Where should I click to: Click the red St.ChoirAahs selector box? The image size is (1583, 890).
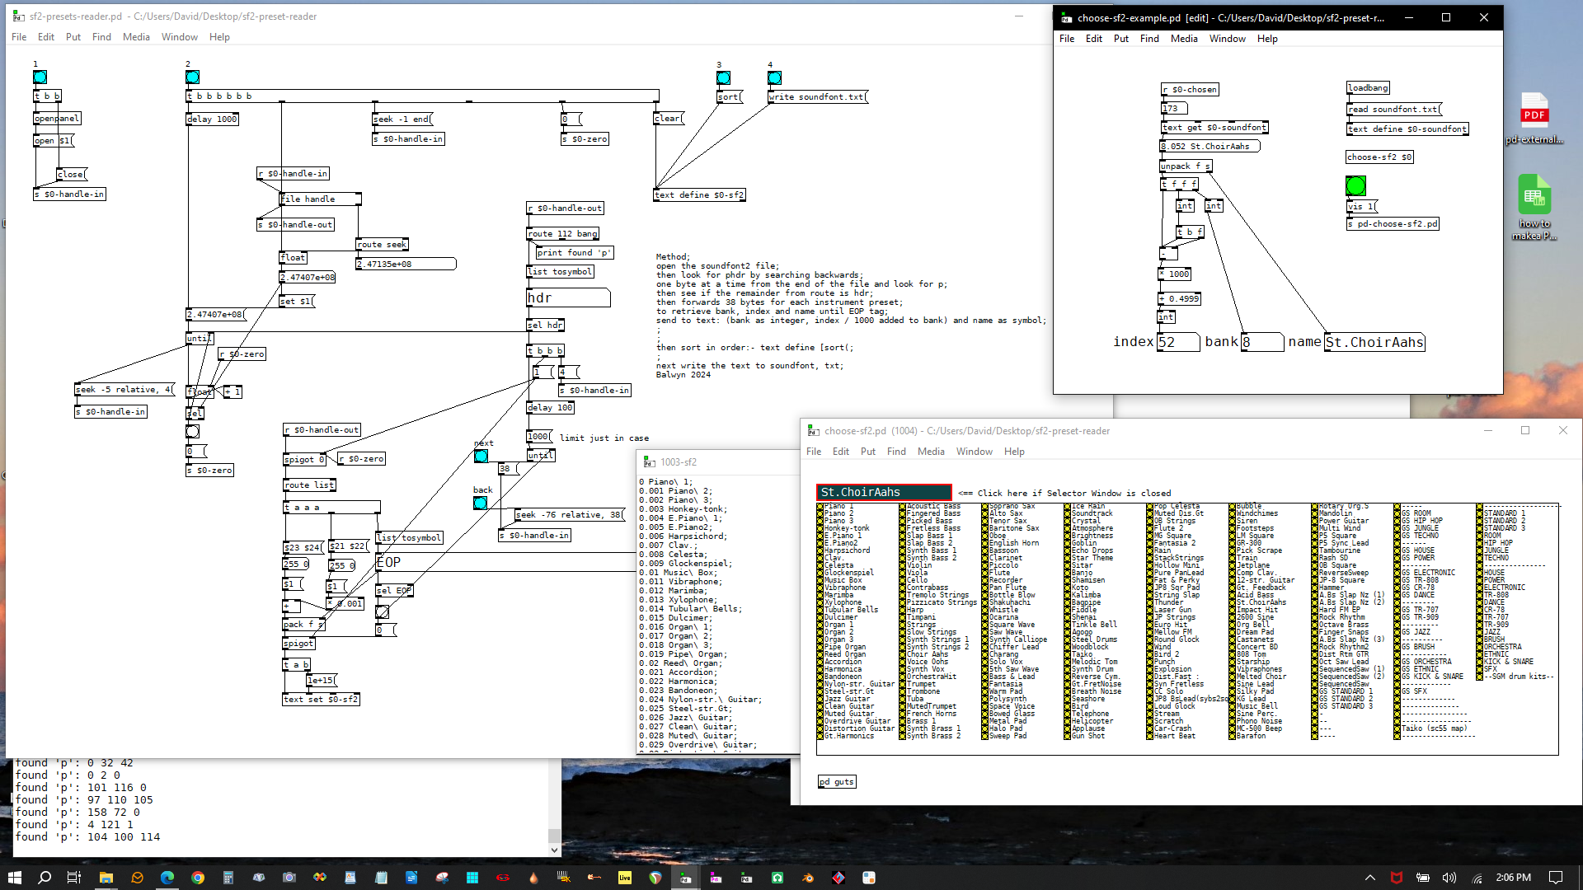tap(884, 492)
